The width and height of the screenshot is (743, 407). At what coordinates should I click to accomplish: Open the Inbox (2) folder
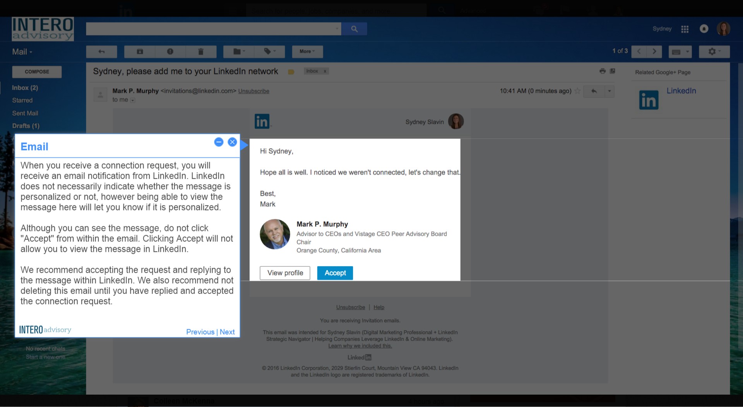point(25,88)
